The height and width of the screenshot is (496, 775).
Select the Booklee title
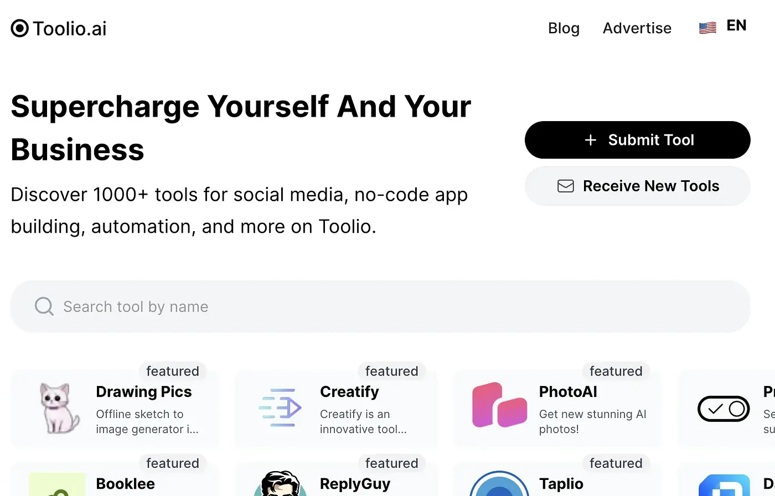(126, 484)
